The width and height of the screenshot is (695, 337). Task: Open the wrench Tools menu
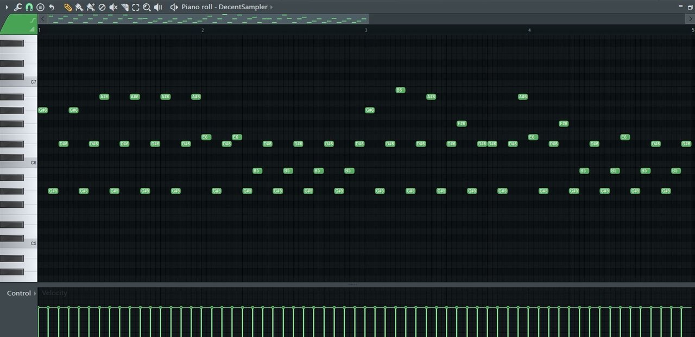pyautogui.click(x=18, y=7)
